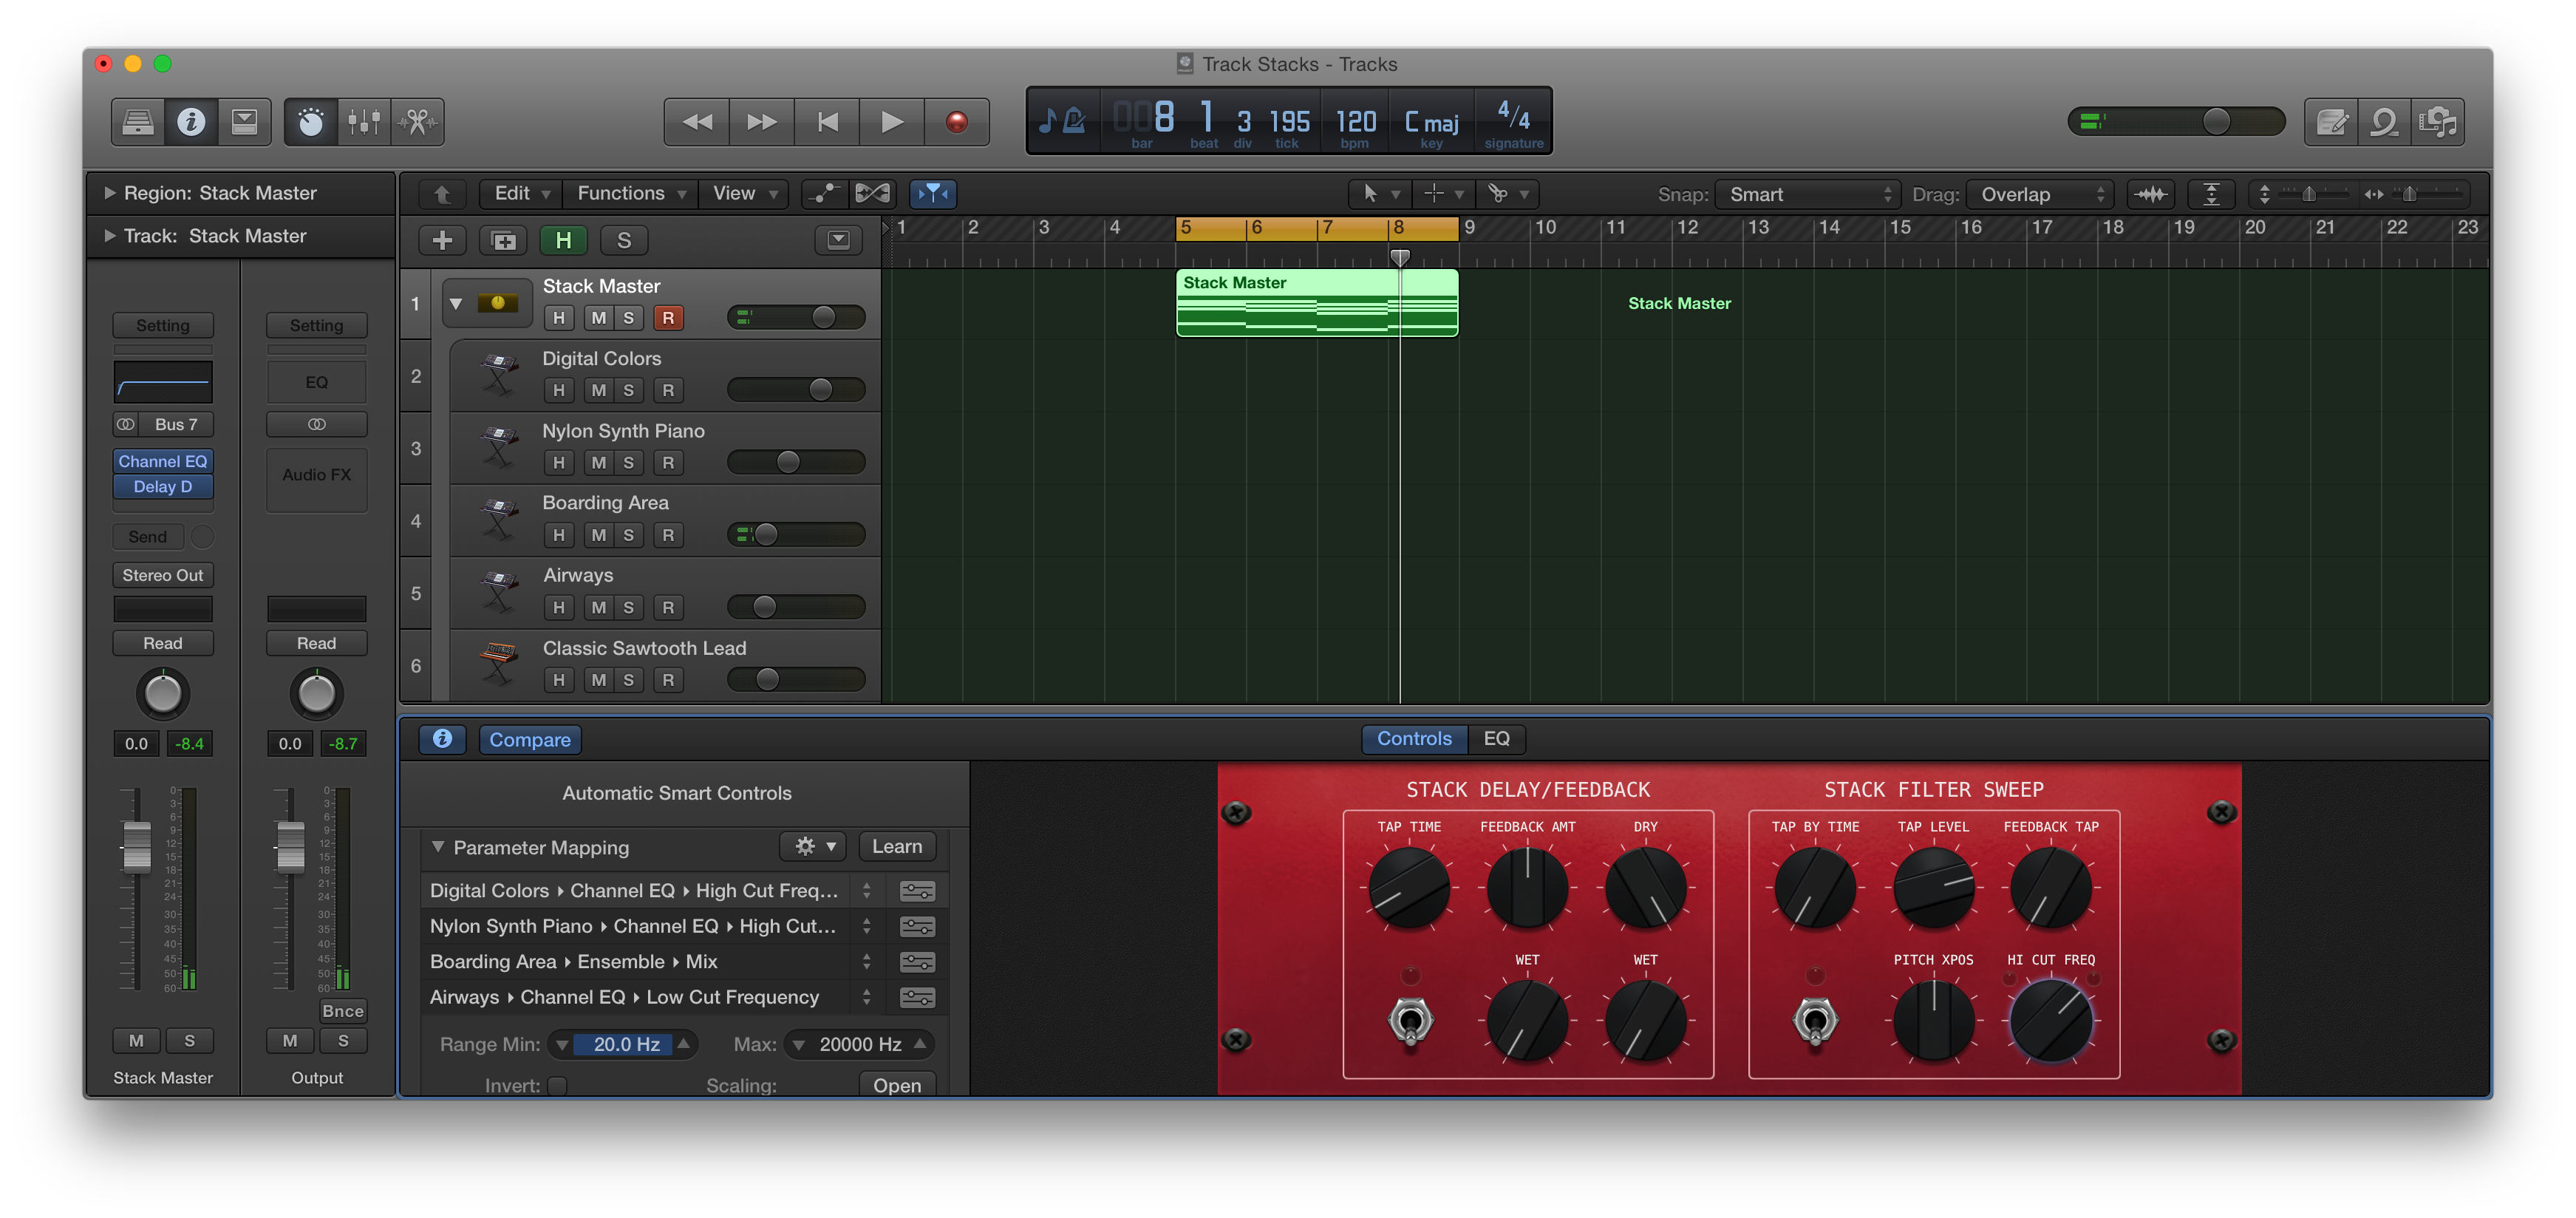This screenshot has width=2576, height=1218.
Task: Toggle the metronome icon in LCD
Action: coord(1075,121)
